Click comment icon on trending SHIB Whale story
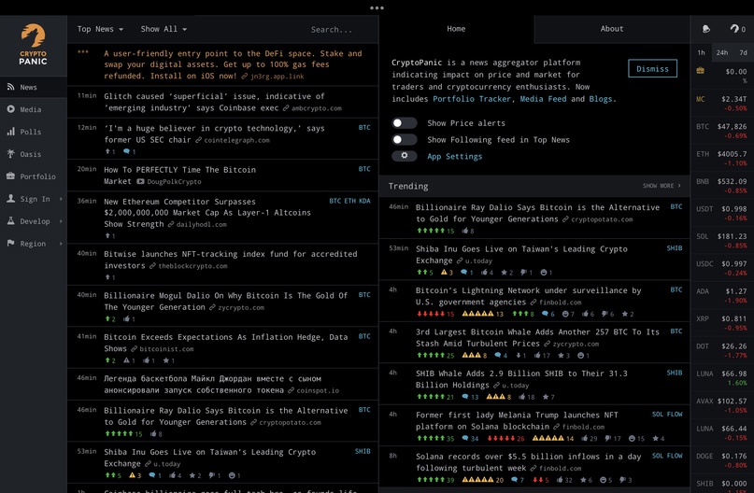754x493 pixels. [465, 397]
